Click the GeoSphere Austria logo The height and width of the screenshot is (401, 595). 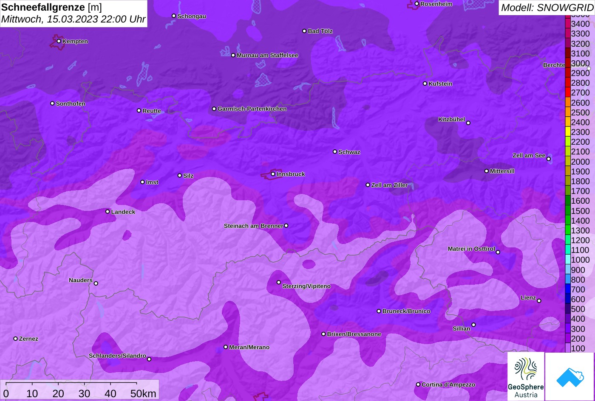(526, 376)
